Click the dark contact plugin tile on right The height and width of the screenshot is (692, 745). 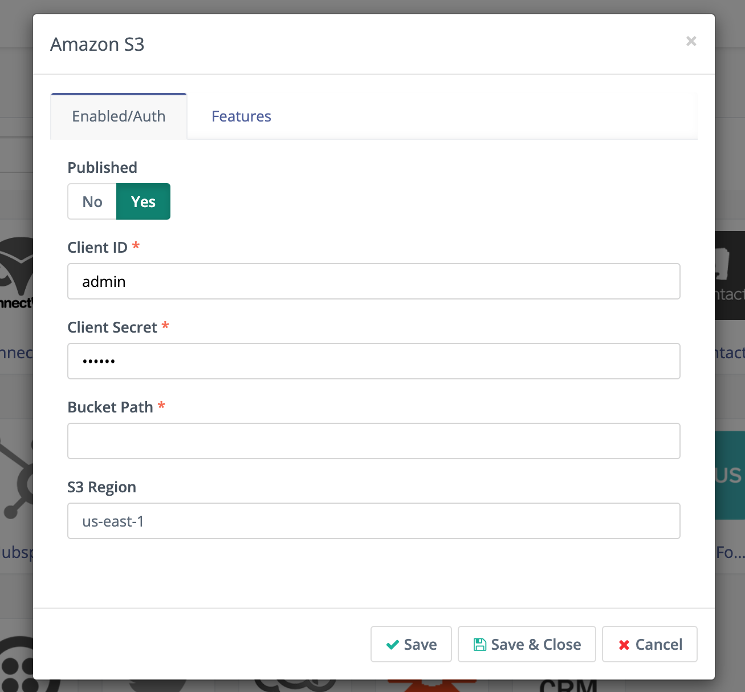730,275
